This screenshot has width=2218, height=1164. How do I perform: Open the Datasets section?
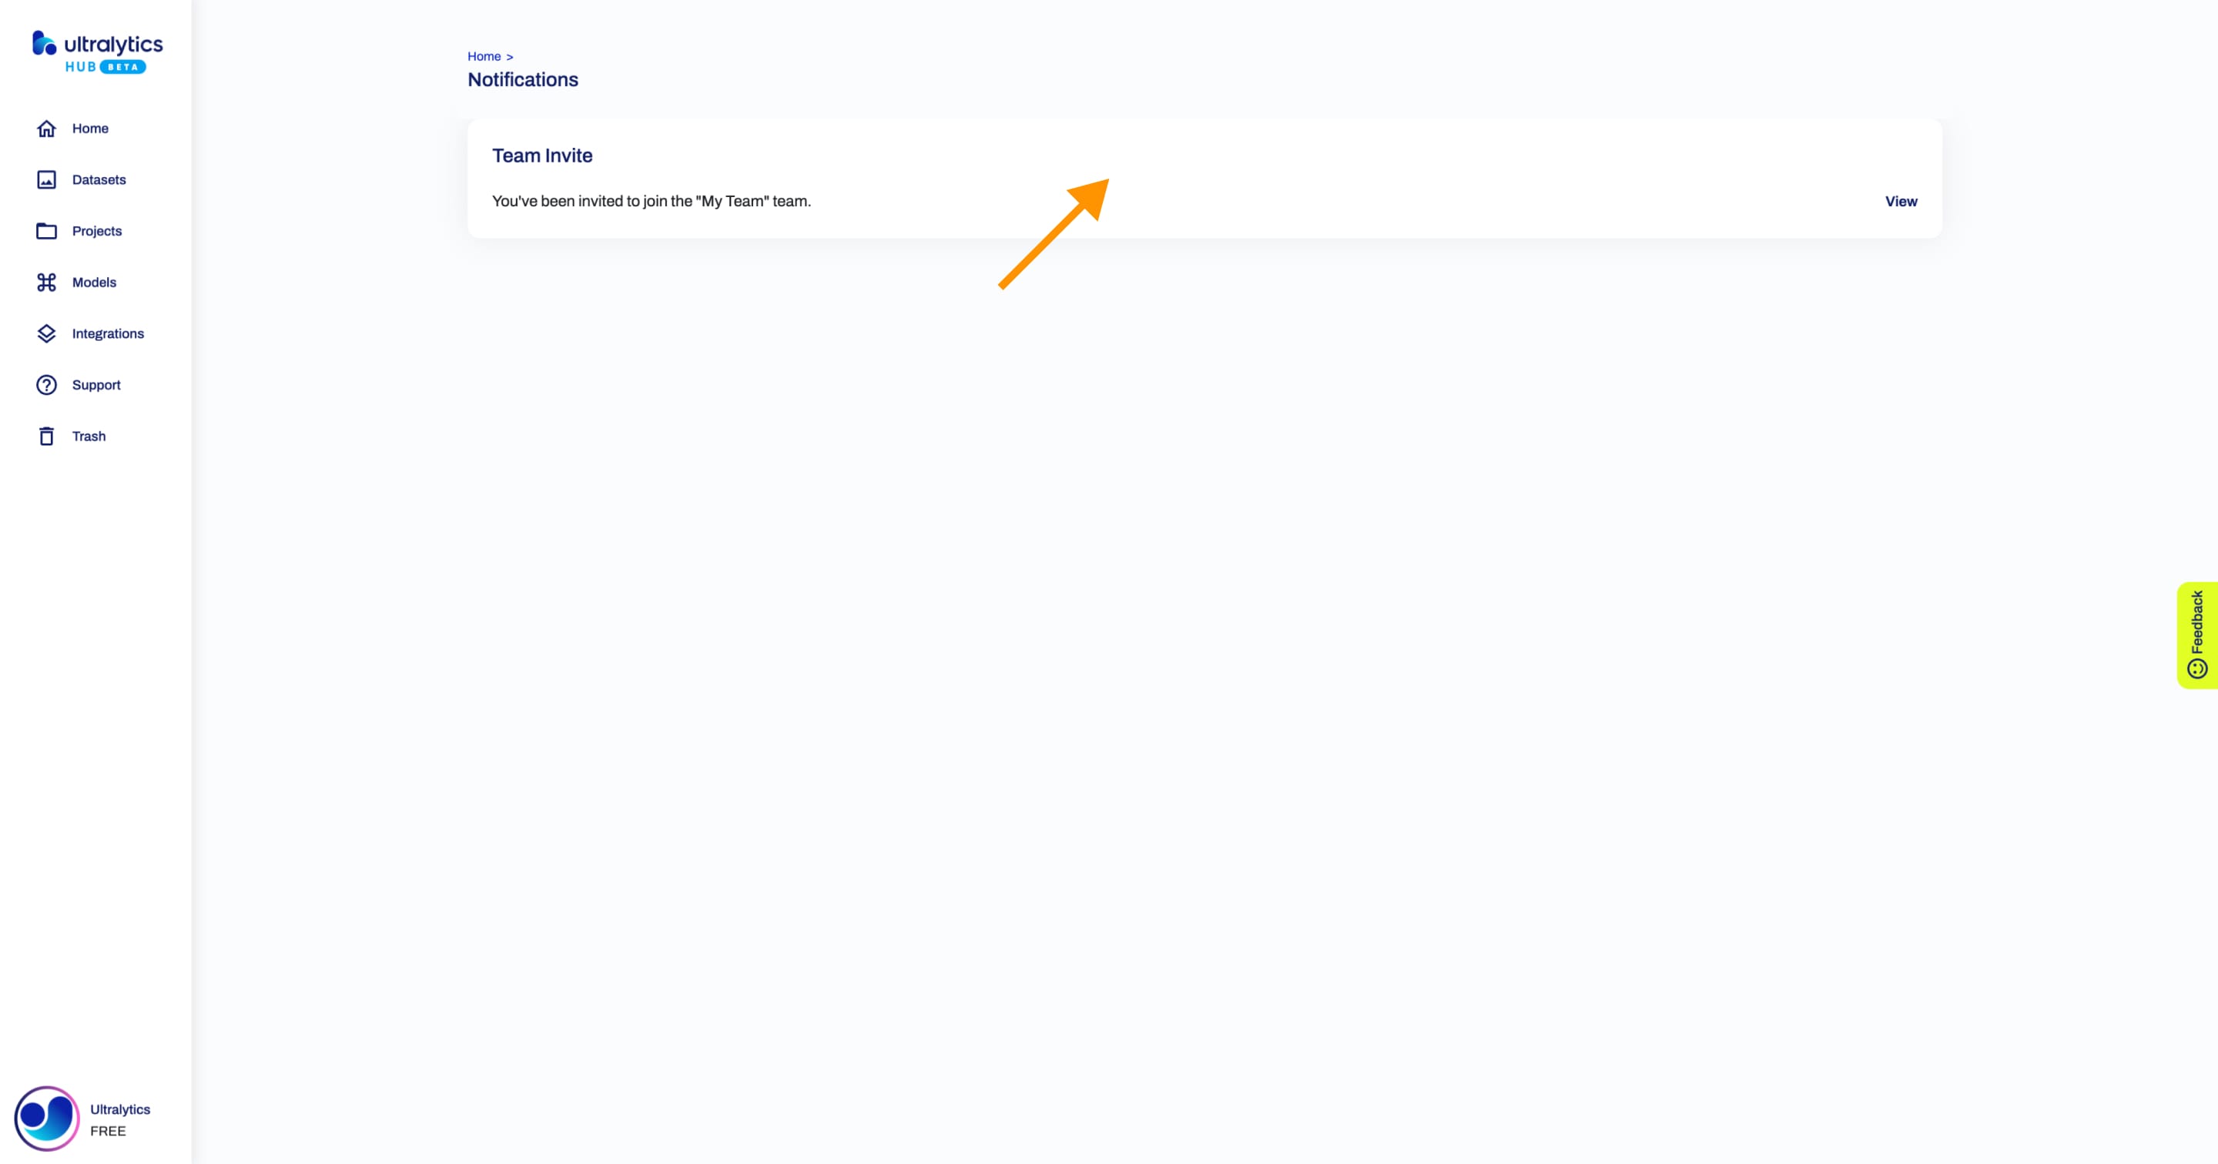[x=99, y=179]
